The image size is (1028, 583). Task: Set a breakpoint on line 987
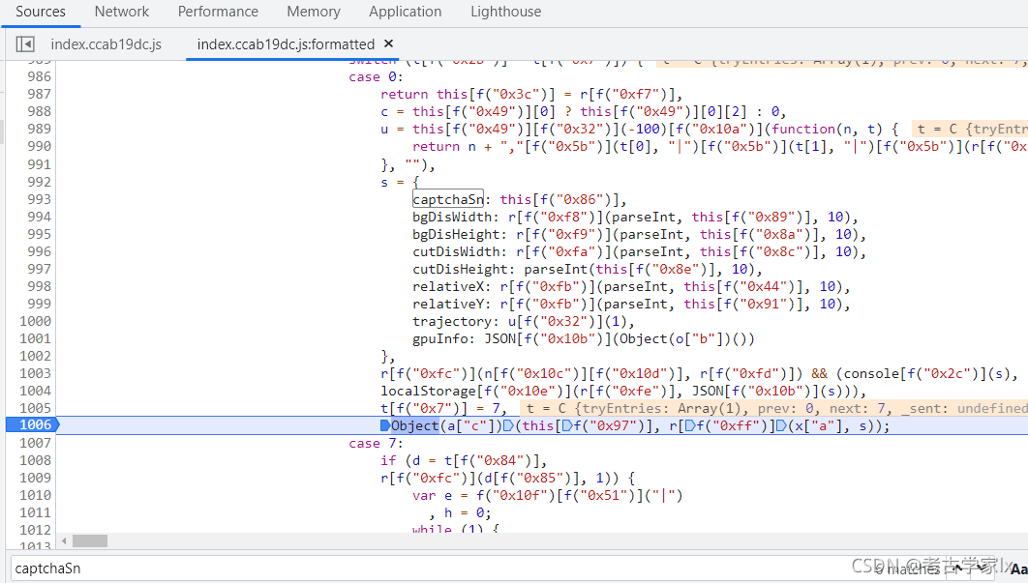pos(39,95)
